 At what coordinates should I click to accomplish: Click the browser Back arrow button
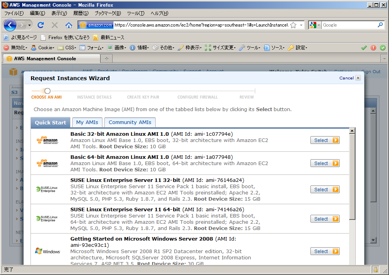tap(10, 25)
